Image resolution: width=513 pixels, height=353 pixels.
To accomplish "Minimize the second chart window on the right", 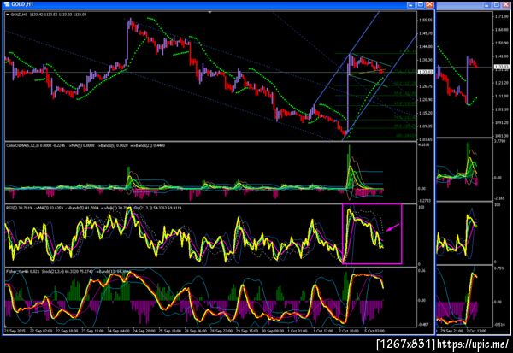I will coord(486,4).
